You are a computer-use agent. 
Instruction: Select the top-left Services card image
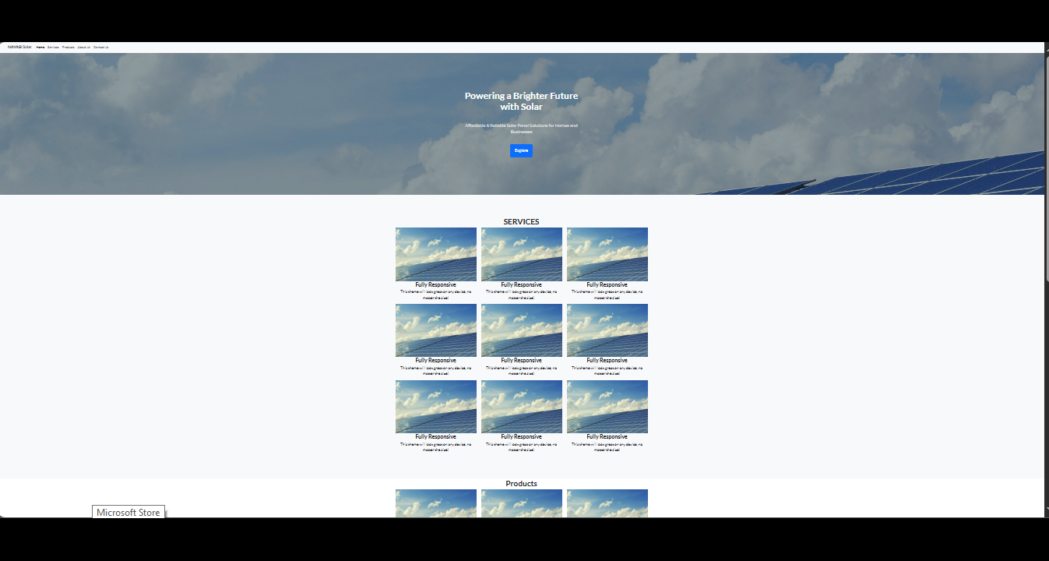click(x=436, y=254)
